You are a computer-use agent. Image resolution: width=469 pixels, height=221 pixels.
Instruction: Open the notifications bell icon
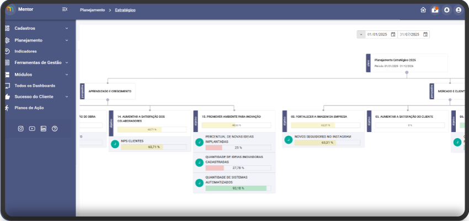coord(446,10)
